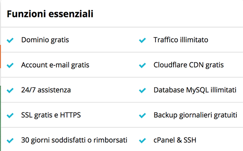Click the Funzioni essenziali heading
The image size is (243, 151).
click(x=50, y=14)
